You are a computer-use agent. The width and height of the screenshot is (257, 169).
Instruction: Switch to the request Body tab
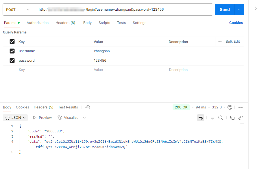pyautogui.click(x=87, y=23)
